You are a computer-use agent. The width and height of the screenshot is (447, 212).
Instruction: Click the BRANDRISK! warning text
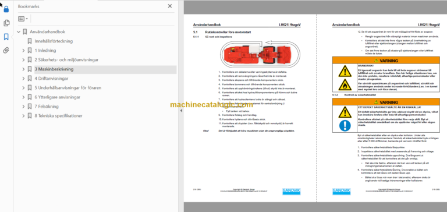pos(366,66)
